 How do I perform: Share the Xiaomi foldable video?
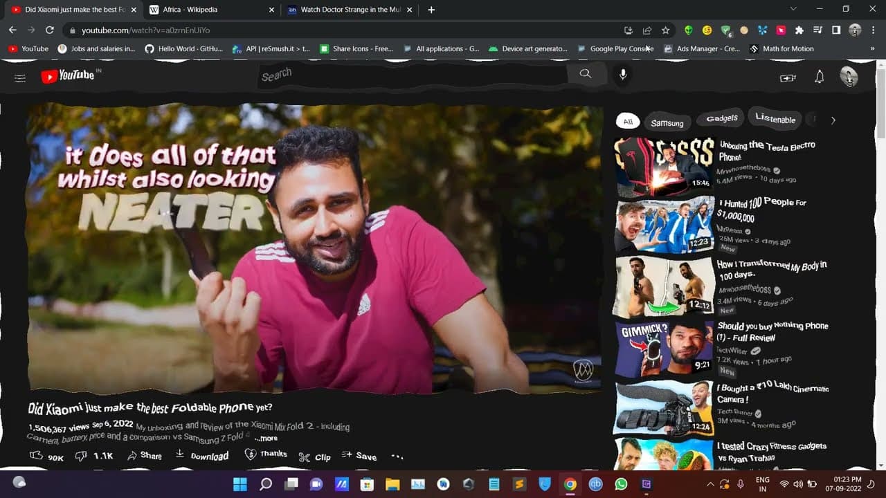pyautogui.click(x=144, y=455)
